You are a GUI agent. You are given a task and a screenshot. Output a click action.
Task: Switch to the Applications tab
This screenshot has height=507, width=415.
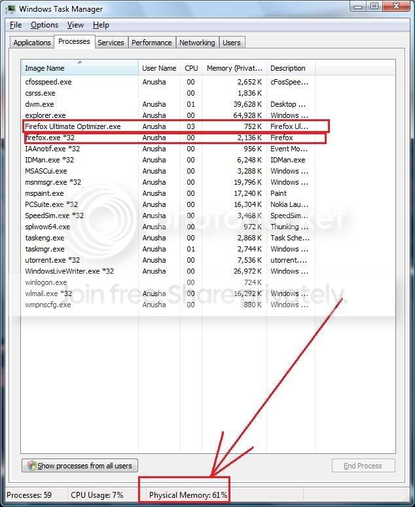tap(32, 43)
